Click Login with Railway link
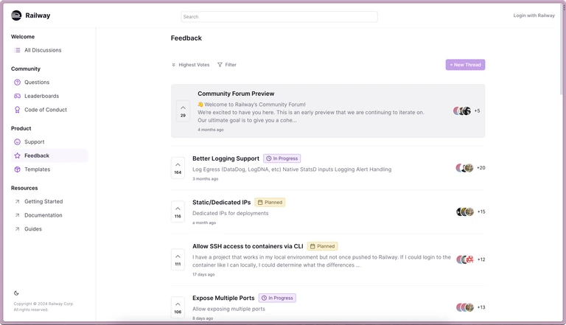Viewport: 566px width, 325px height. [534, 15]
